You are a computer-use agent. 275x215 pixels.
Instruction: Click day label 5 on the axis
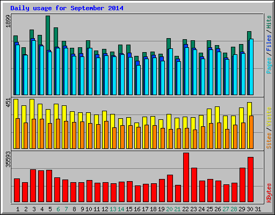50,209
